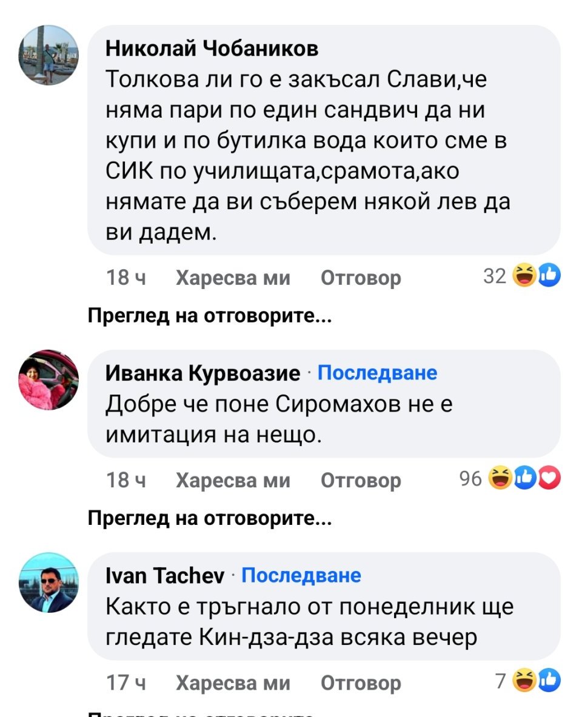Reply to Николай Чобаников's comment
The image size is (579, 717).
click(x=360, y=278)
